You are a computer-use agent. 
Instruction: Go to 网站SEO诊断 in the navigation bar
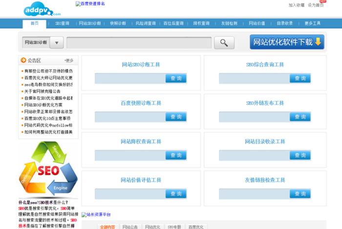90,23
